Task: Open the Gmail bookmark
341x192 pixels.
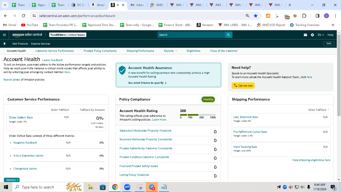Action: [x=10, y=25]
